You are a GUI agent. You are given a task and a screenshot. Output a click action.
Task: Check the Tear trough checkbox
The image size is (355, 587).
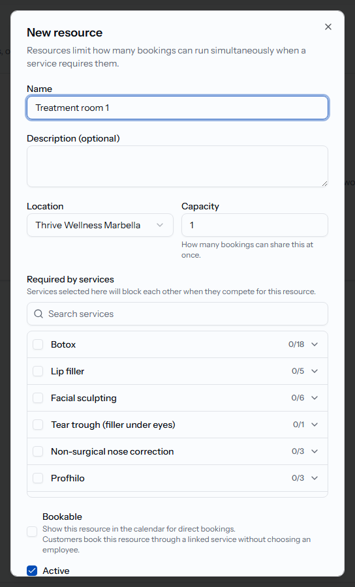38,425
